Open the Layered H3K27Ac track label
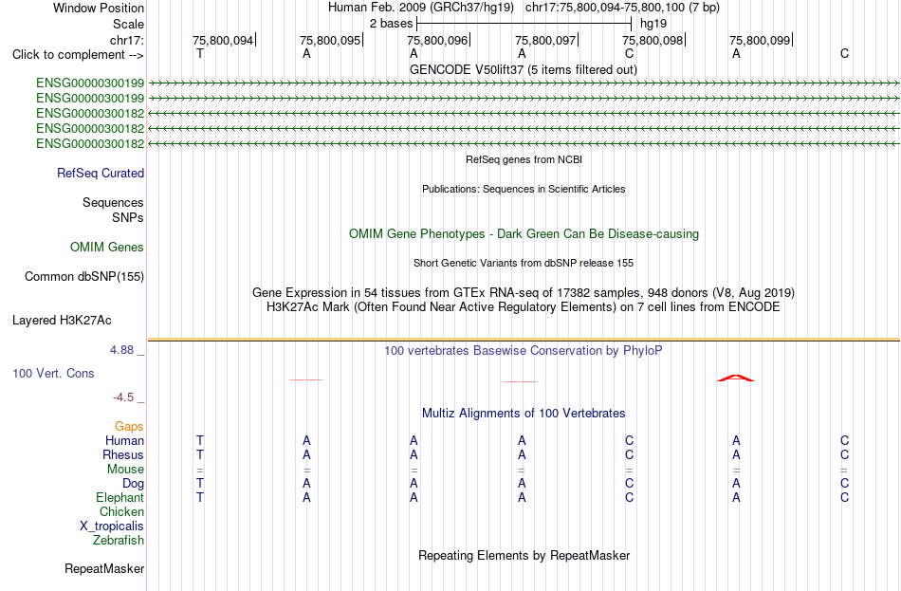 pyautogui.click(x=62, y=321)
